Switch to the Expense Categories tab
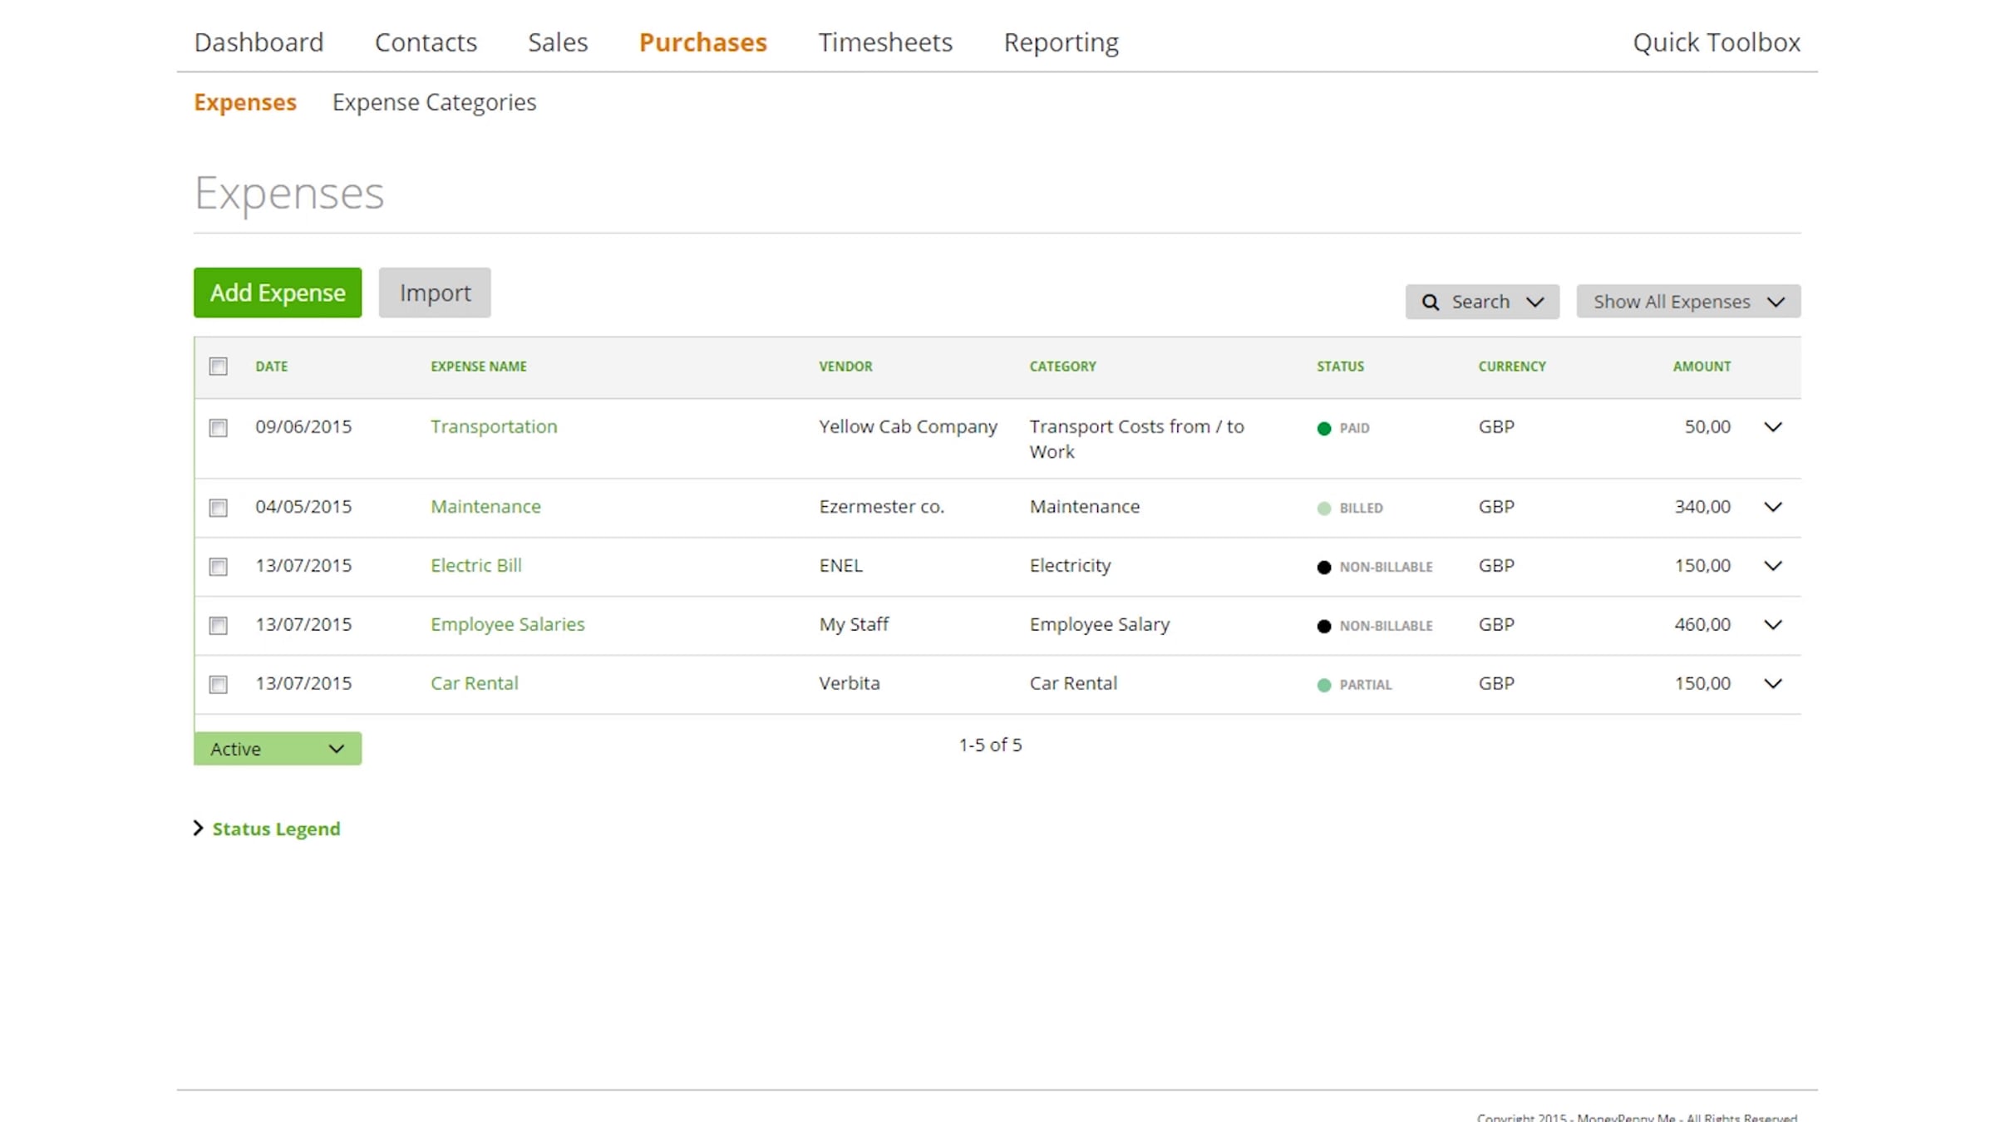1995x1122 pixels. tap(434, 102)
